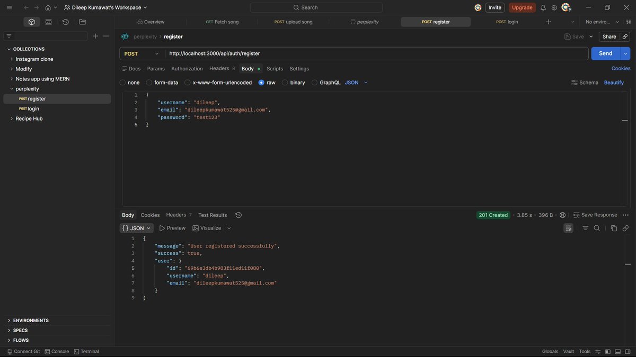Expand the Recipe Hub collection
Viewport: 636px width, 357px height.
12,118
